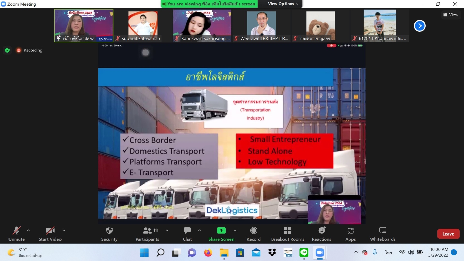464x261 pixels.
Task: Open the Mail app from taskbar
Action: point(256,253)
